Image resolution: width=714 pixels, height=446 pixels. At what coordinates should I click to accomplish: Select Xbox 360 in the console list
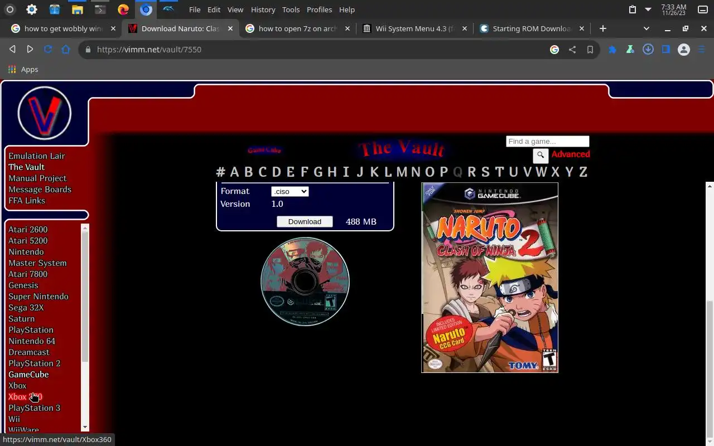point(25,397)
